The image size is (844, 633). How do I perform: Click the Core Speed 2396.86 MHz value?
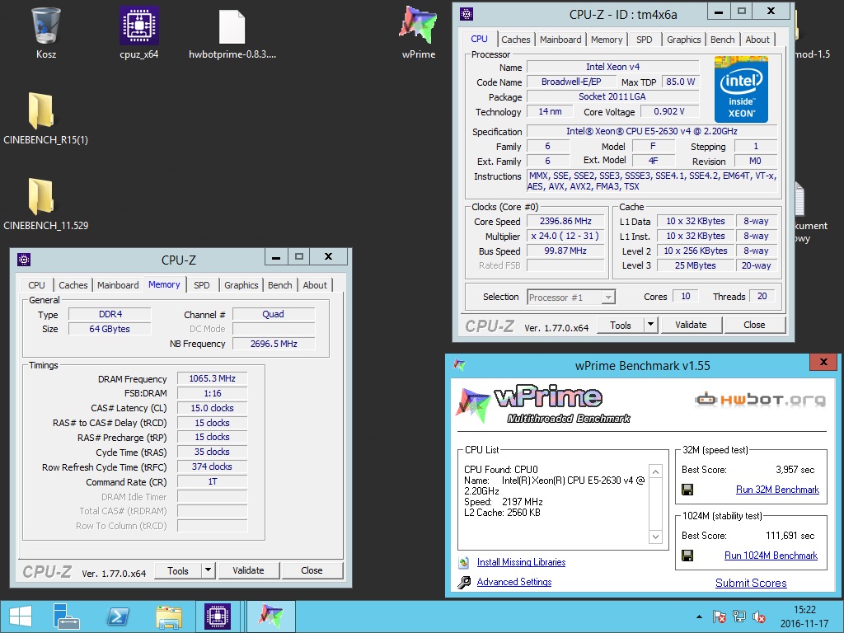(x=565, y=221)
